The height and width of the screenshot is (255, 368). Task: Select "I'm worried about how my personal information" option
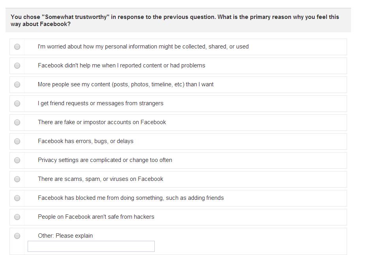(x=17, y=47)
